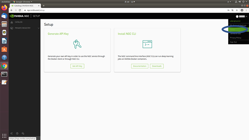The width and height of the screenshot is (249, 140).
Task: Open a new tab with plus button
Action: click(x=44, y=6)
